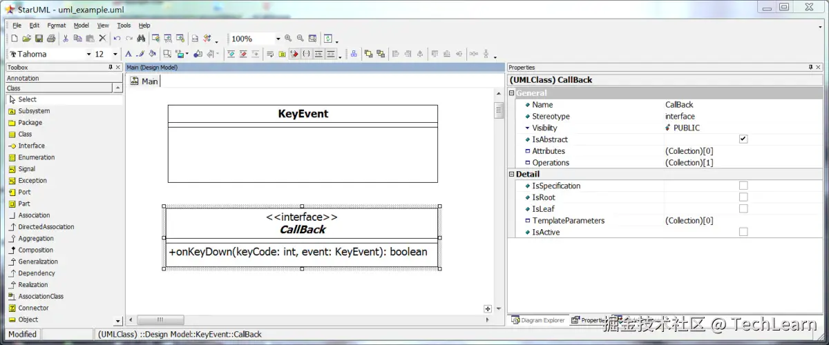Image resolution: width=829 pixels, height=345 pixels.
Task: Switch to the Main diagram tab
Action: (x=144, y=81)
